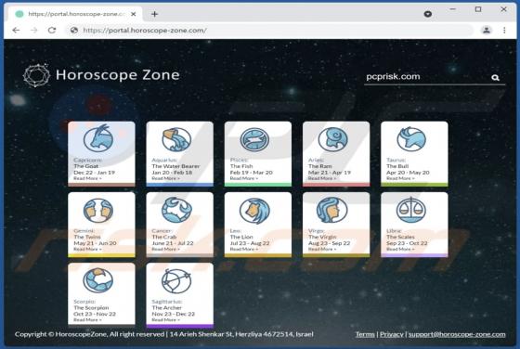Click 'The Fish' text on Pisces card
This screenshot has height=349, width=520.
tap(241, 166)
